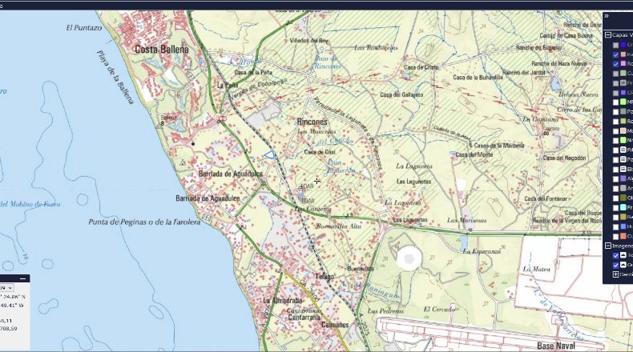This screenshot has width=633, height=352.
Task: Click the Costa Ballena map label
Action: pyautogui.click(x=162, y=49)
